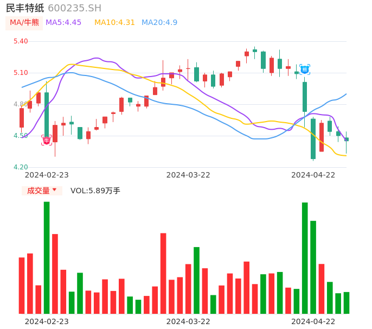
Task: Click the red bull signal marker icon
Action: pos(47,140)
